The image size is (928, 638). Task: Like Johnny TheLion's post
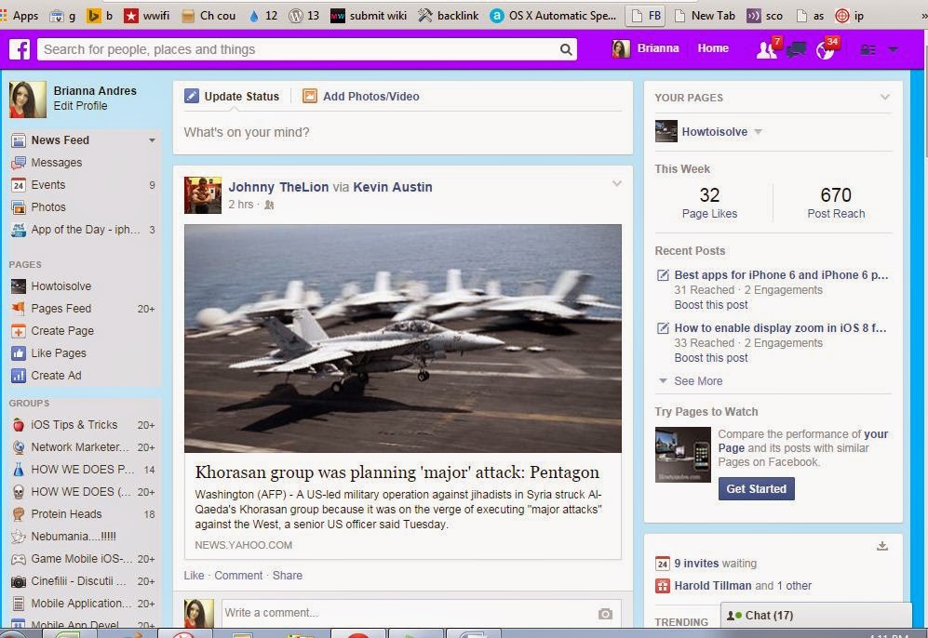[194, 576]
